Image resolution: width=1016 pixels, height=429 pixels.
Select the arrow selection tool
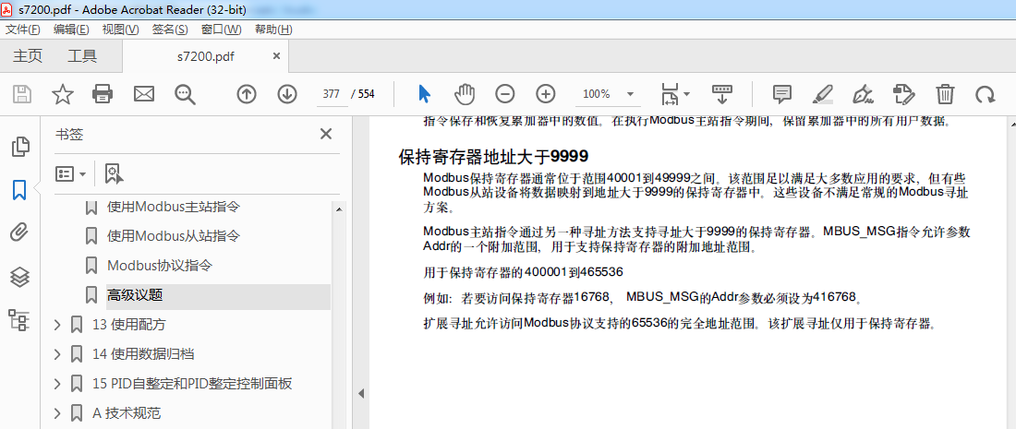425,94
